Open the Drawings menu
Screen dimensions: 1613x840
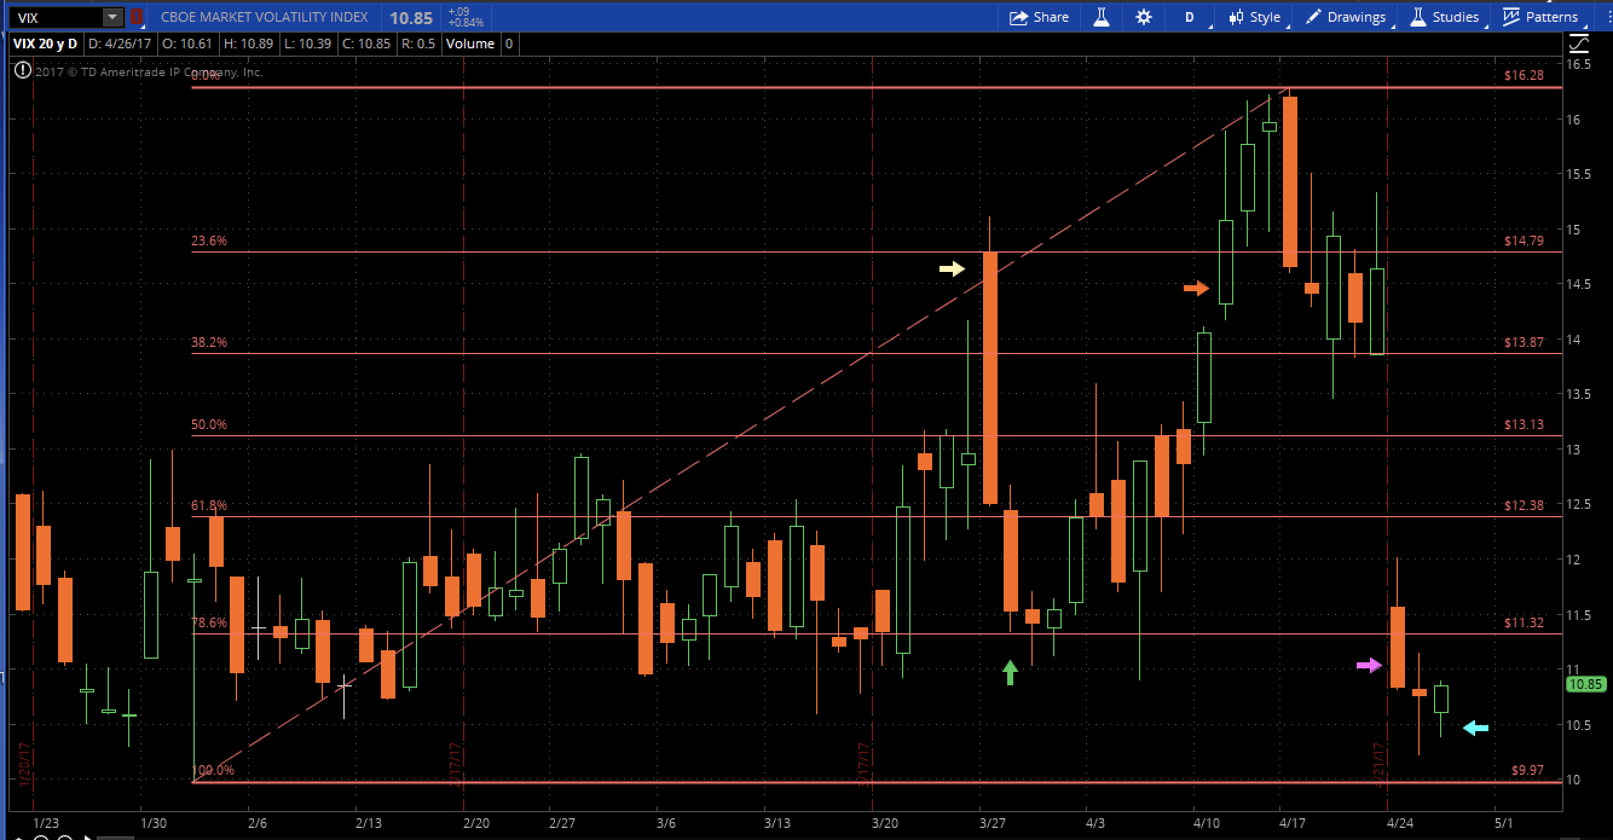1346,17
